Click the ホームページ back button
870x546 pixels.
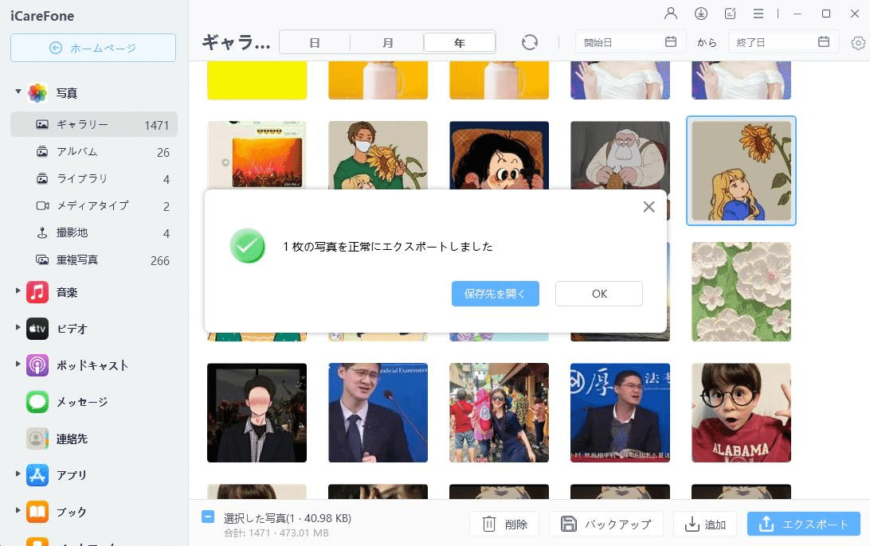pos(93,48)
